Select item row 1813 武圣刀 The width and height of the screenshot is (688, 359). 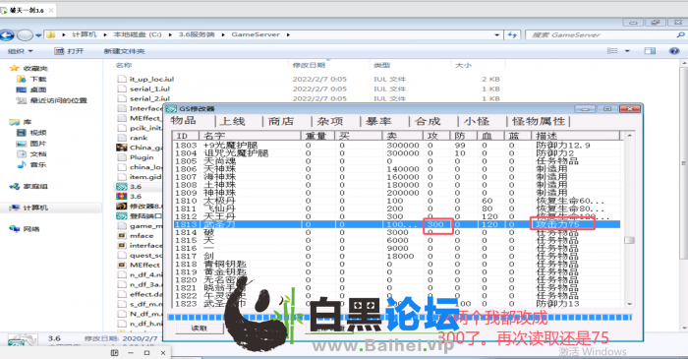[396, 224]
